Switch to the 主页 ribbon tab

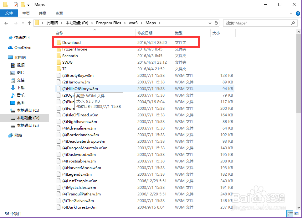(26, 13)
